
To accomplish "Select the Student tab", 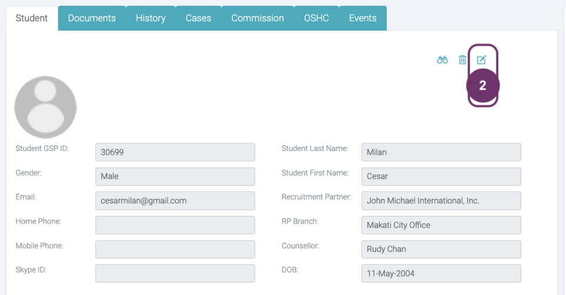I will [32, 18].
